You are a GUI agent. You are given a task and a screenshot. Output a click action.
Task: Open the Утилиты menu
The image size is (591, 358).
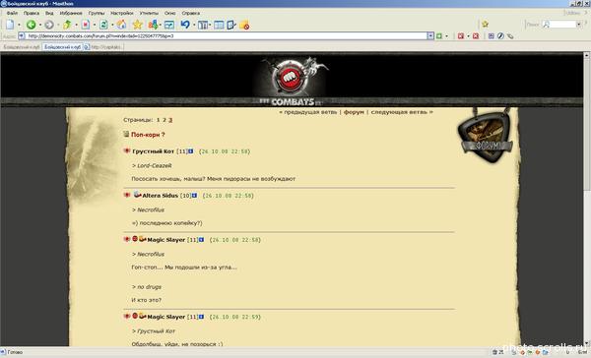point(149,13)
